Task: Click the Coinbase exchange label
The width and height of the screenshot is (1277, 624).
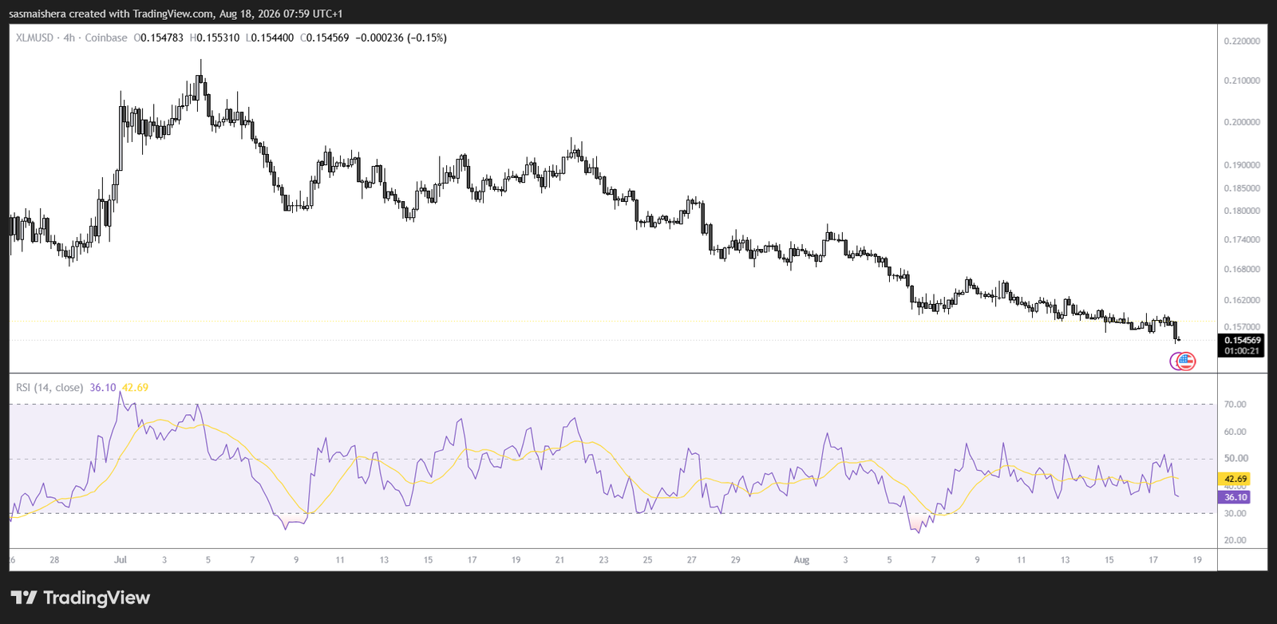Action: pos(106,38)
